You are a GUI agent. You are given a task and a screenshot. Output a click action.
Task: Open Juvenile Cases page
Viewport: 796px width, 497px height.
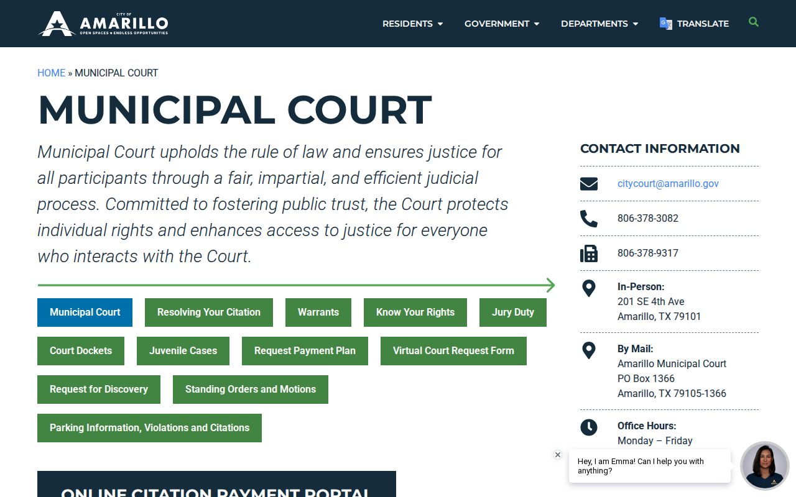(183, 351)
